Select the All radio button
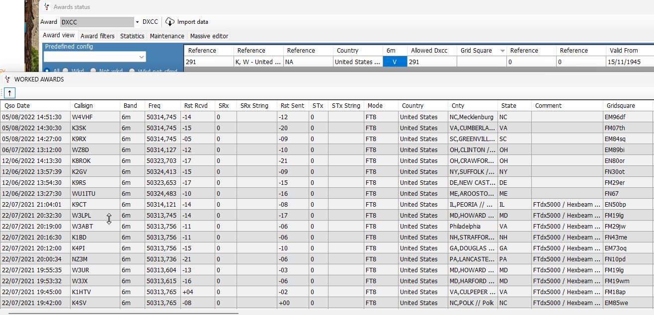 (48, 71)
